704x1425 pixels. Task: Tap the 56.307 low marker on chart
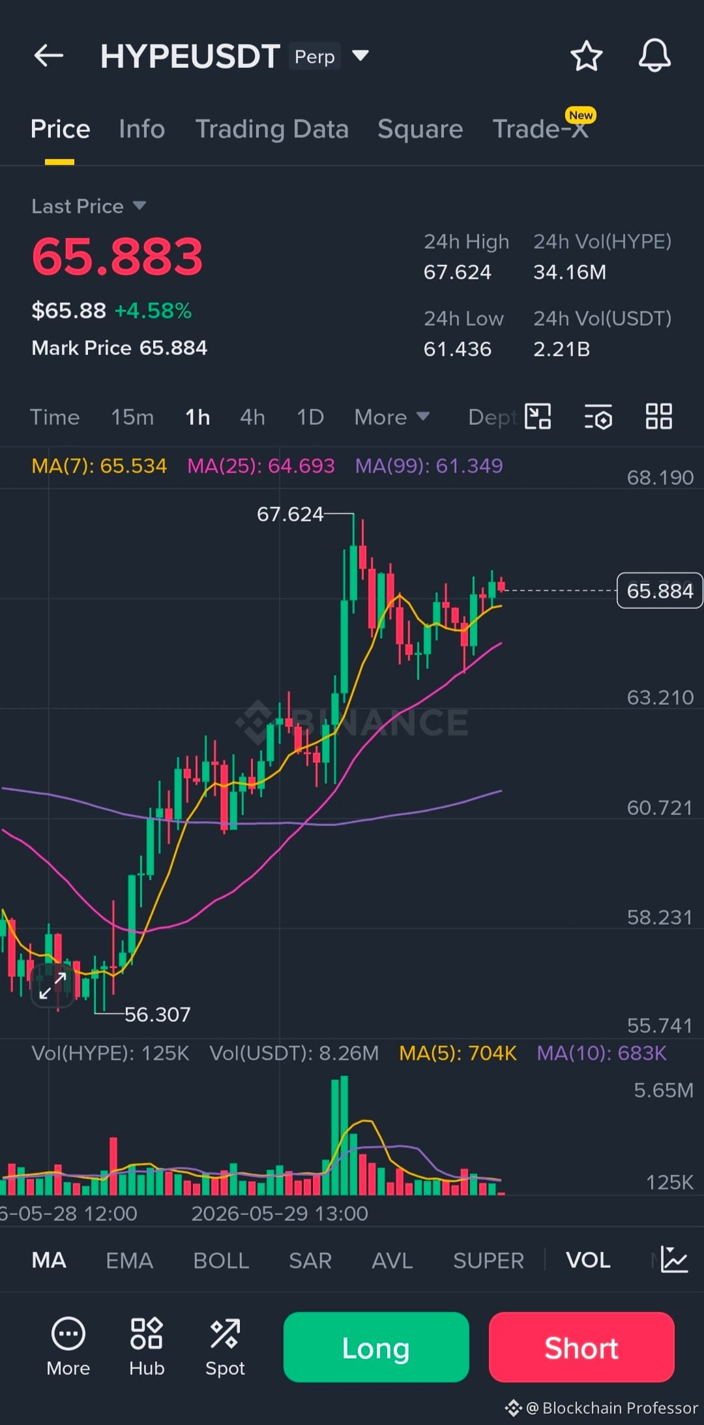[157, 1014]
